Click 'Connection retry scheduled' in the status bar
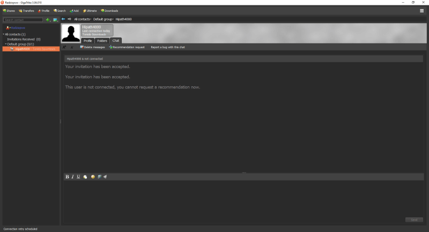Image resolution: width=429 pixels, height=232 pixels. 20,229
